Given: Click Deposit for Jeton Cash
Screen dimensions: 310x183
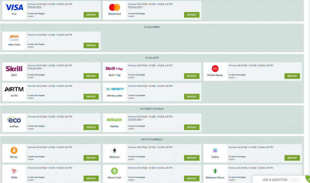Looking at the screenshot, I should coord(91,45).
